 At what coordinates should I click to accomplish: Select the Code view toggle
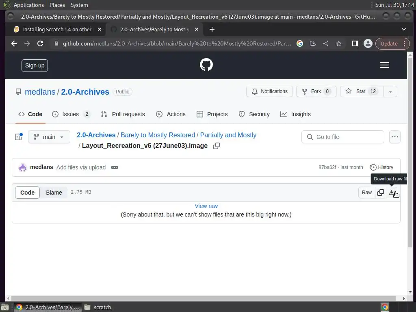(27, 193)
